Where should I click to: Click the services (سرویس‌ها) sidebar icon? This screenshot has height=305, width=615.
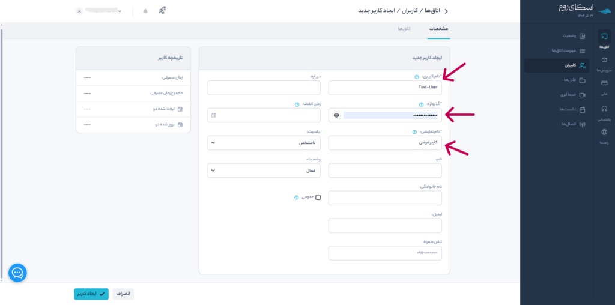click(604, 60)
